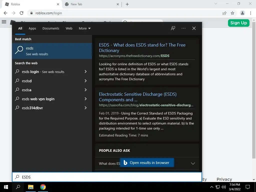Open the volume control in tray
256x192 pixels.
point(224,187)
